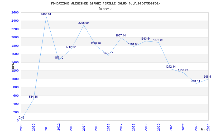Click the x-axis year label 2020
This screenshot has width=211, height=132.
coord(159,127)
